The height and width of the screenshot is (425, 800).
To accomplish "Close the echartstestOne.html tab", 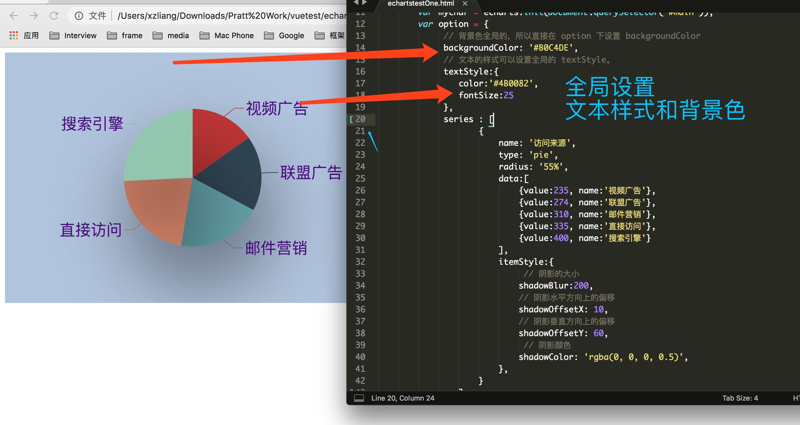I will click(465, 3).
